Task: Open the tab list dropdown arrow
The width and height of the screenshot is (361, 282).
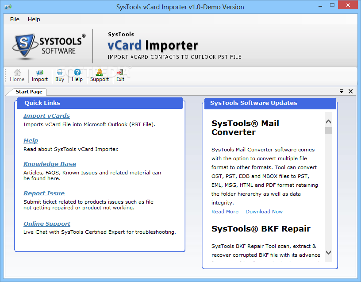Action: pos(342,91)
